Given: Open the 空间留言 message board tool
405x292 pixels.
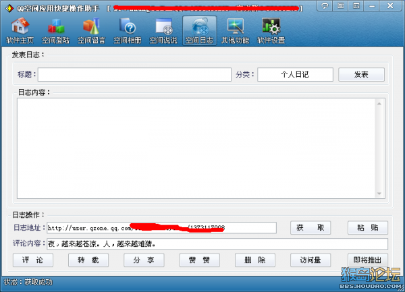Looking at the screenshot, I should click(91, 30).
